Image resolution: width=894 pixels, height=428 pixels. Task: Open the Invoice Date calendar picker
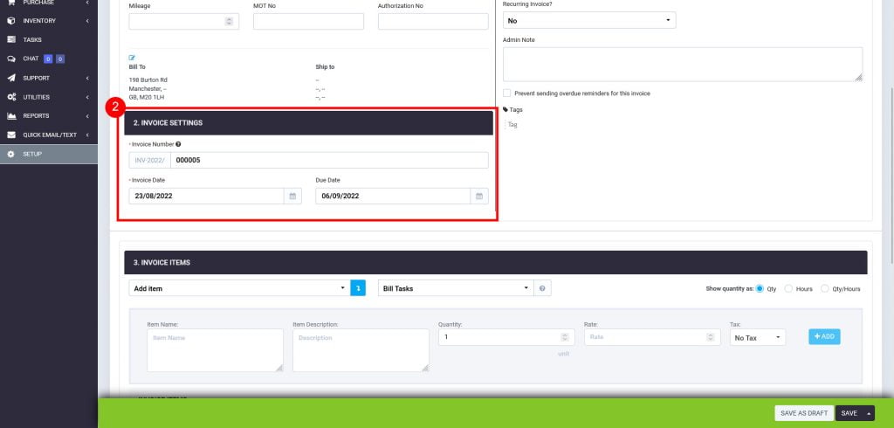pyautogui.click(x=292, y=197)
